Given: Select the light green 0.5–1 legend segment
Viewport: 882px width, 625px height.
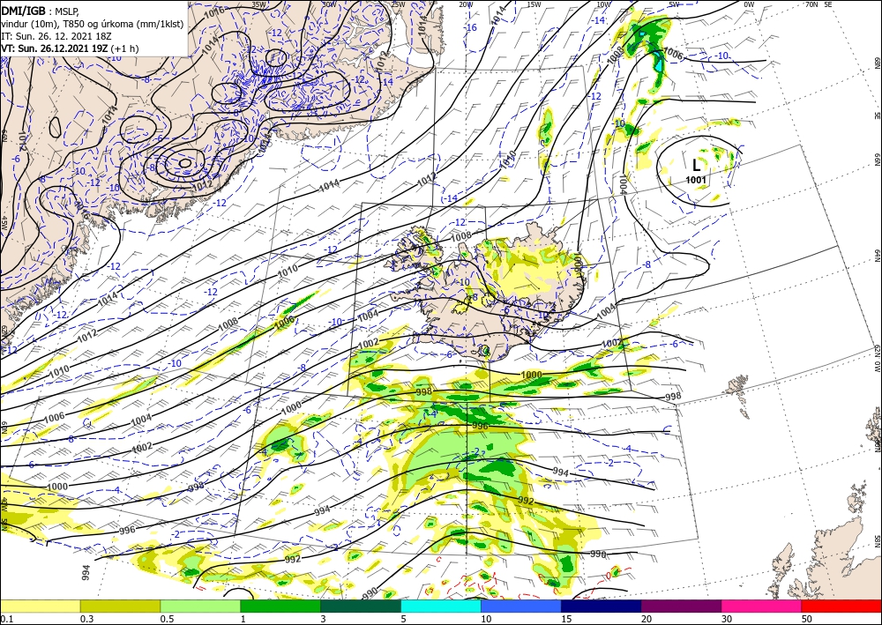Looking at the screenshot, I should 200,606.
